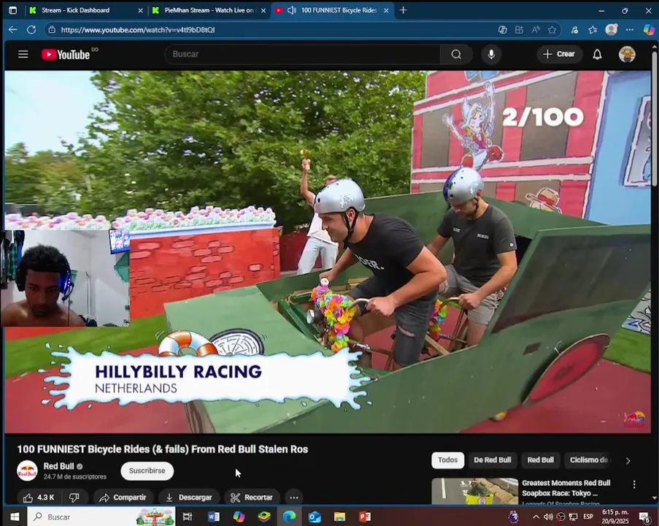Open the Greatest Moments Red Bull title

point(566,488)
